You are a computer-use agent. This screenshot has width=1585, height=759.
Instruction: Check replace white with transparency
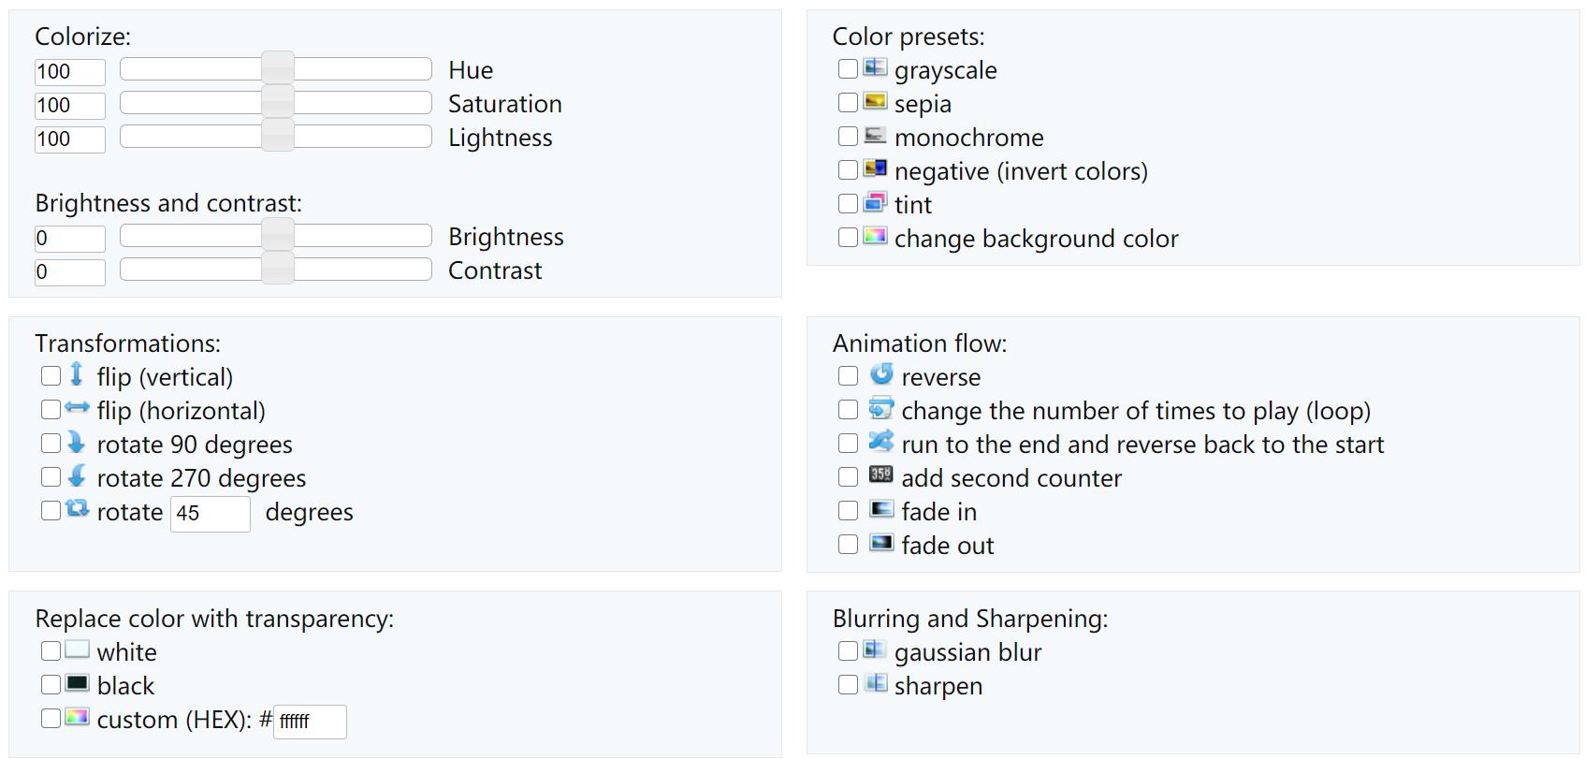[51, 651]
